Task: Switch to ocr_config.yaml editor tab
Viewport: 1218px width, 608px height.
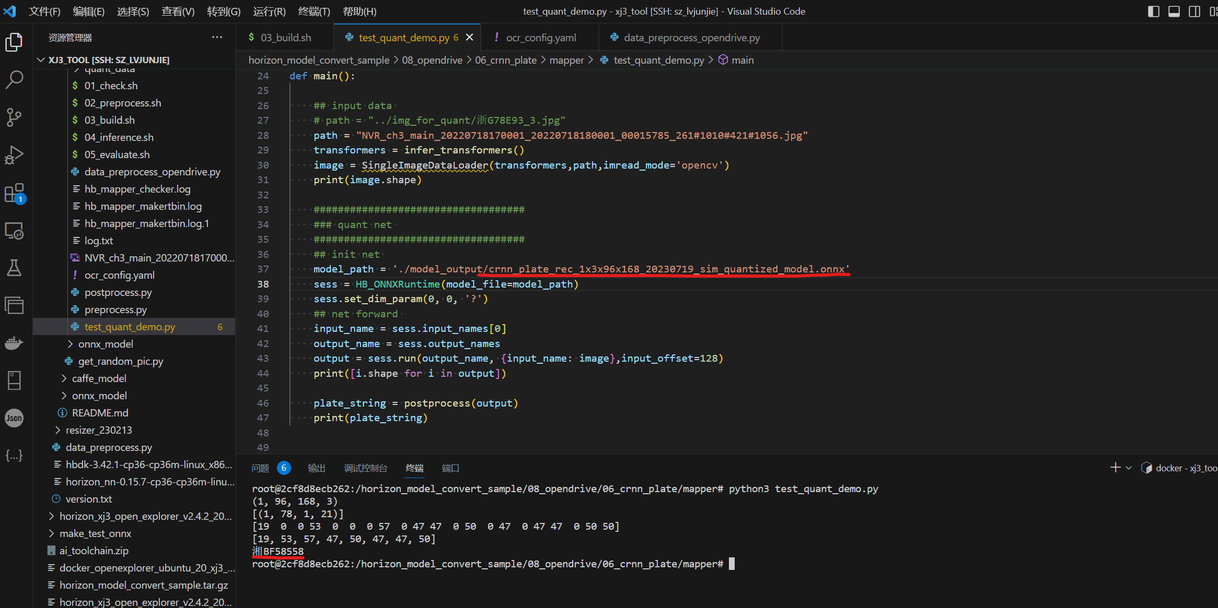Action: tap(541, 38)
